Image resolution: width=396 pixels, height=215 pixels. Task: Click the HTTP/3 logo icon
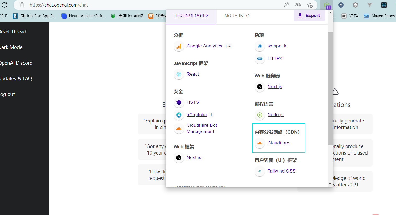coord(260,59)
